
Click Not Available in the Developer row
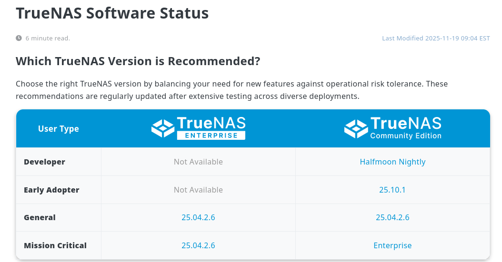pyautogui.click(x=198, y=162)
